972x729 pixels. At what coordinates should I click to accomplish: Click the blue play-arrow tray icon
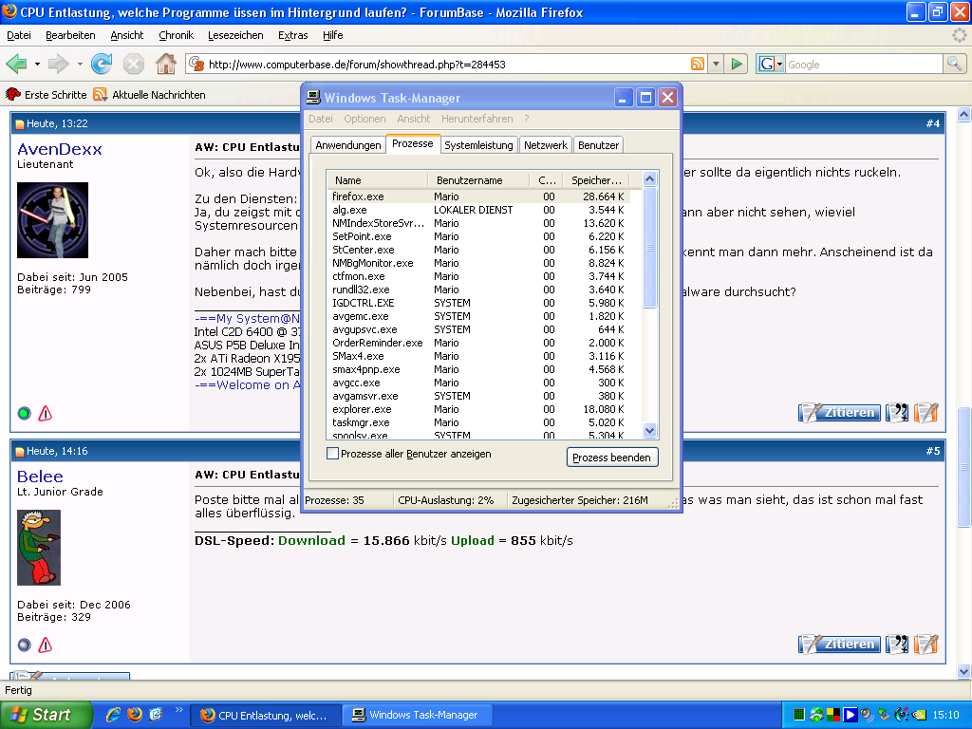click(850, 715)
